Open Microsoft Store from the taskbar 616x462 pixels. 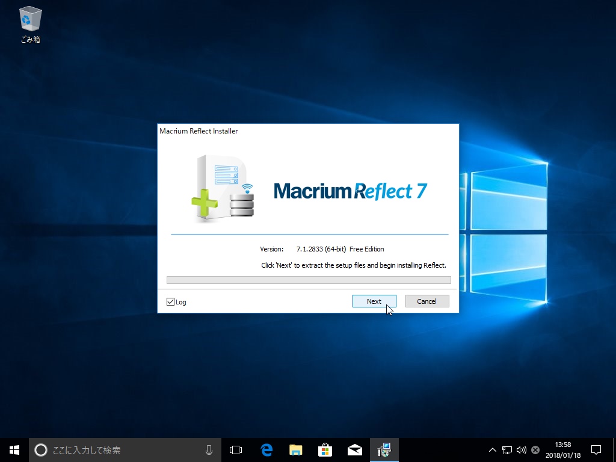325,450
